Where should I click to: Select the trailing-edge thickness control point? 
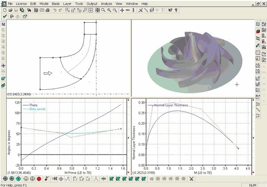[238, 148]
